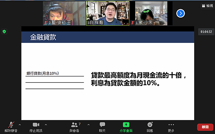Click the meeting timer 01:04:32
Screen dimensions: 215x134
[x=206, y=32]
